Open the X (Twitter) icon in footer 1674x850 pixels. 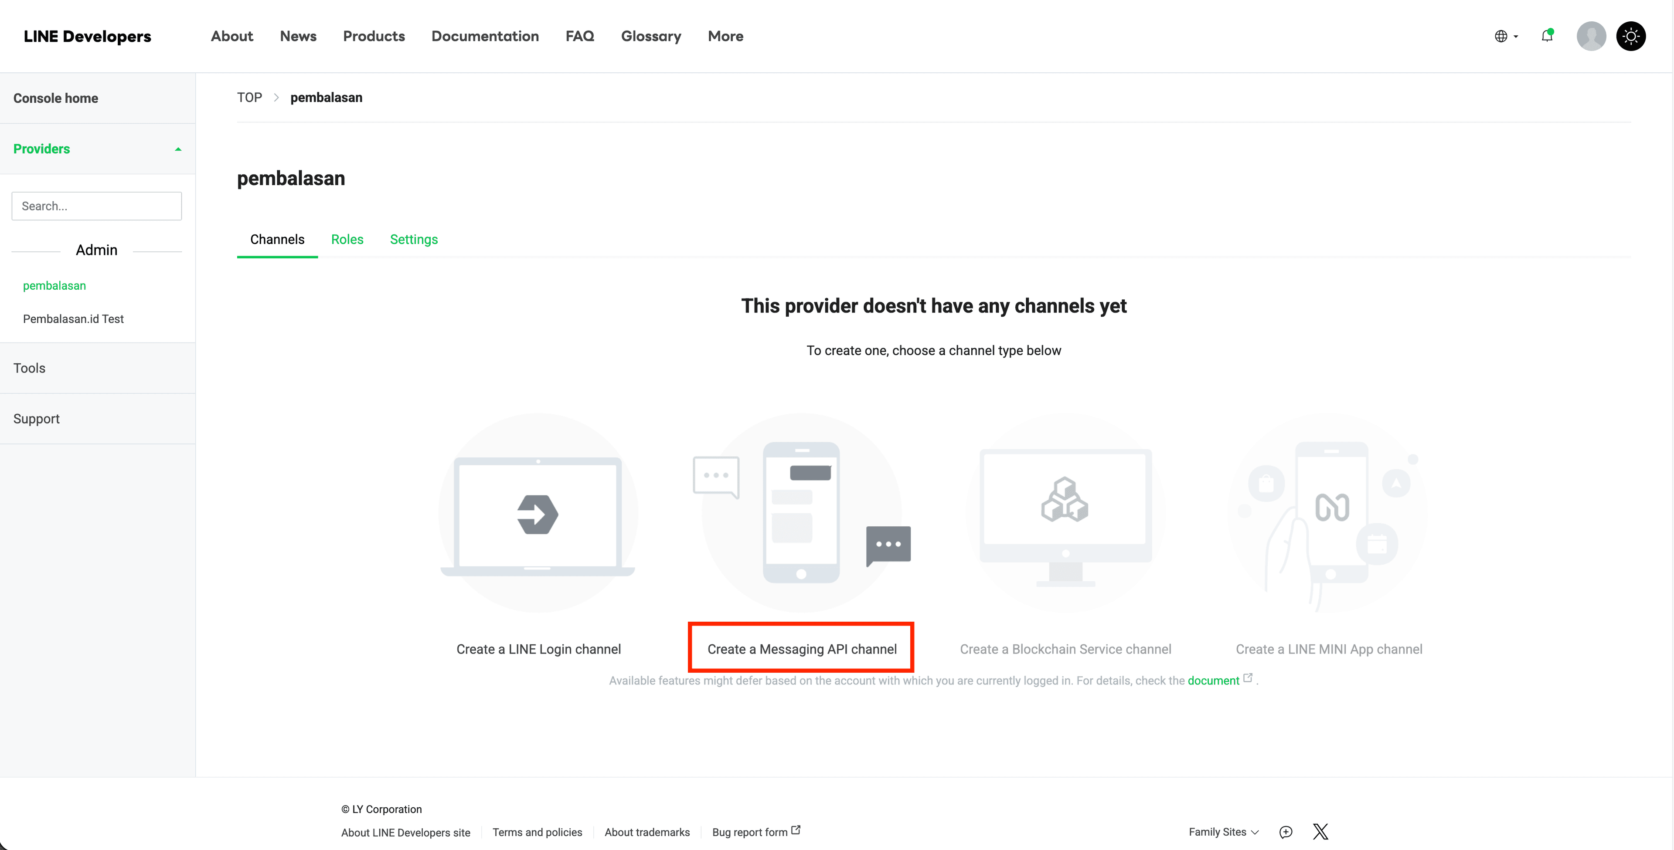point(1320,832)
